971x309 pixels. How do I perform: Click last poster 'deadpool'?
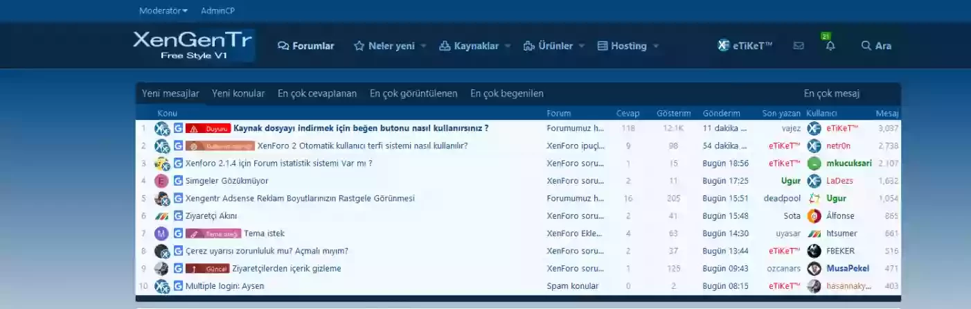click(782, 199)
